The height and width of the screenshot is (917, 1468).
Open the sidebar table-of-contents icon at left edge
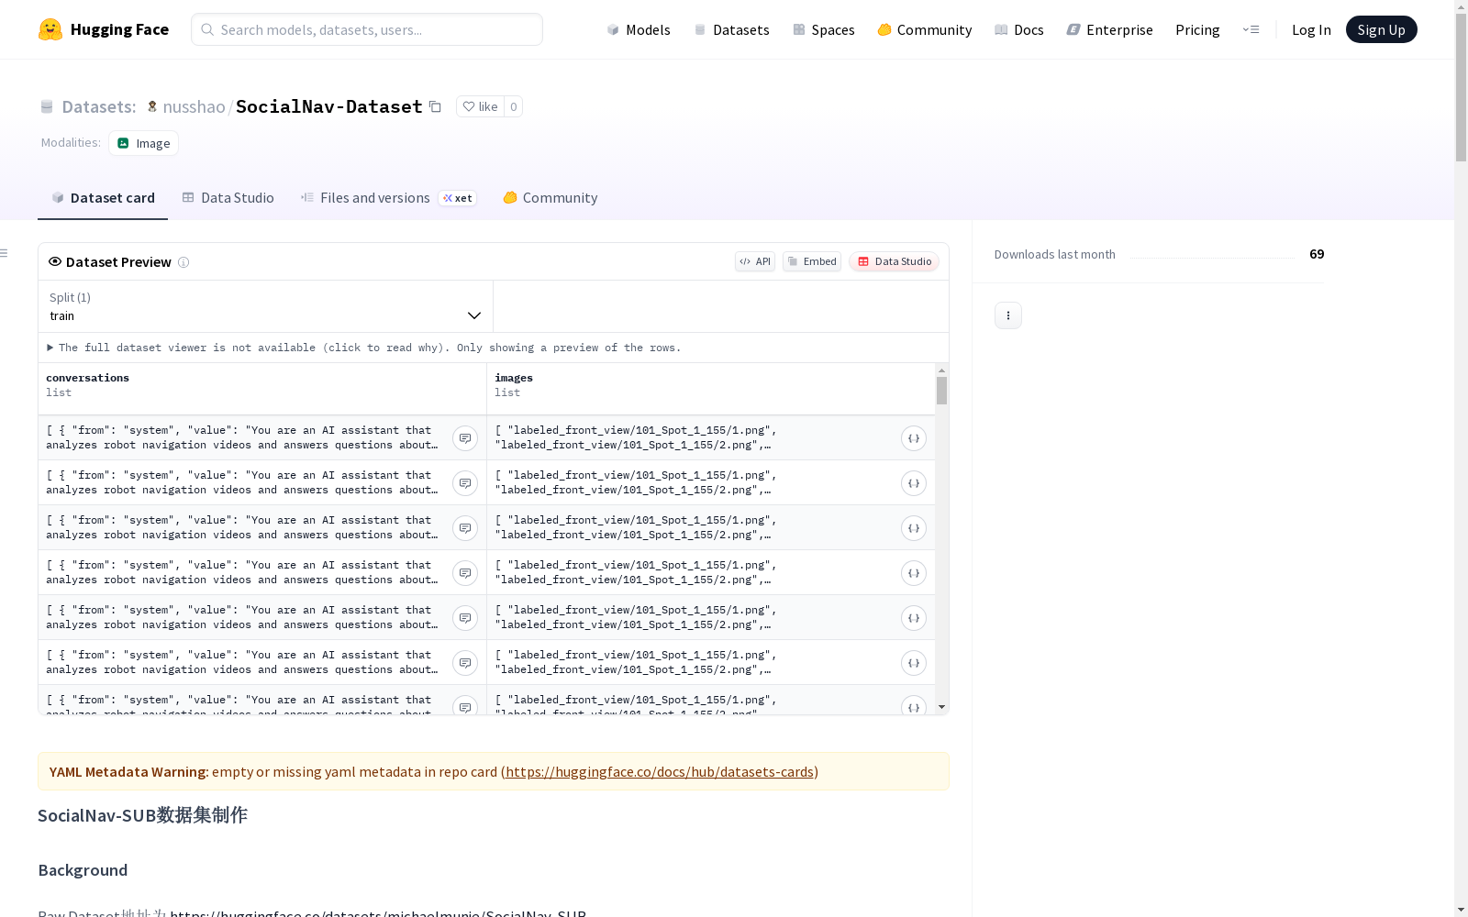coord(4,253)
